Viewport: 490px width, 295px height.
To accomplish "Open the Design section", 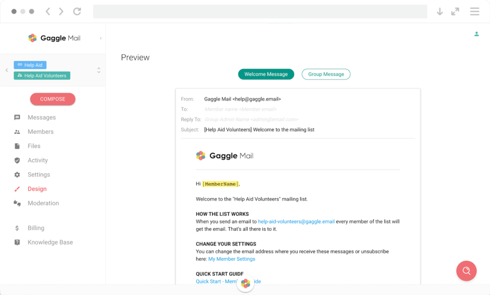I will point(37,189).
